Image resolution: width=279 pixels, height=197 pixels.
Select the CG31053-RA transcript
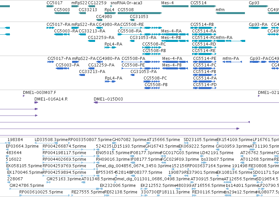click(x=132, y=41)
